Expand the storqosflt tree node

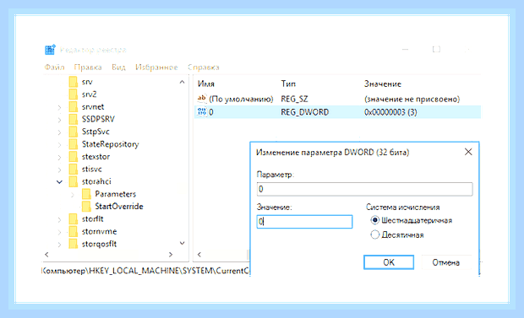[x=59, y=245]
